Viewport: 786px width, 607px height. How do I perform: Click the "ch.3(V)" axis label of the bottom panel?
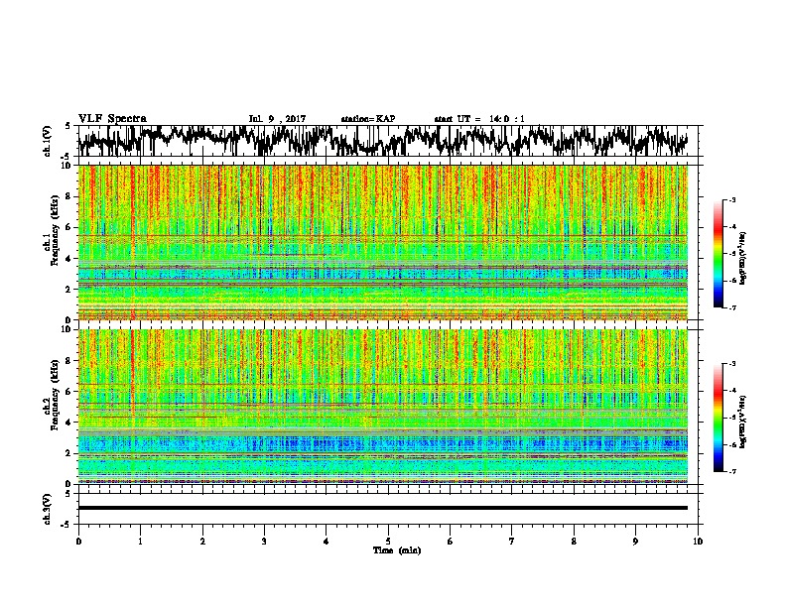tap(48, 510)
